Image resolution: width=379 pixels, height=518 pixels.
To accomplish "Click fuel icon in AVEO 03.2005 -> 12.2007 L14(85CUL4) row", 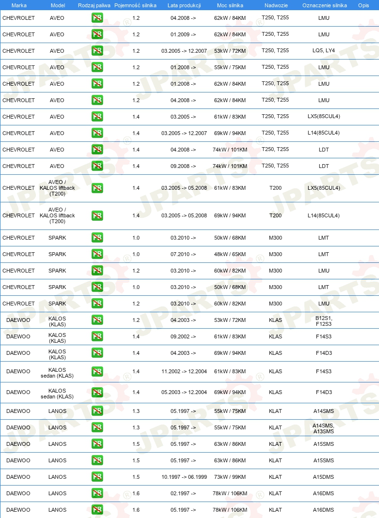I will 97,133.
